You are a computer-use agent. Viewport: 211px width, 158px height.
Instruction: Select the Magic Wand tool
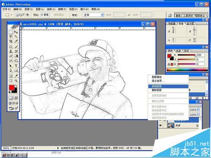pos(16,37)
